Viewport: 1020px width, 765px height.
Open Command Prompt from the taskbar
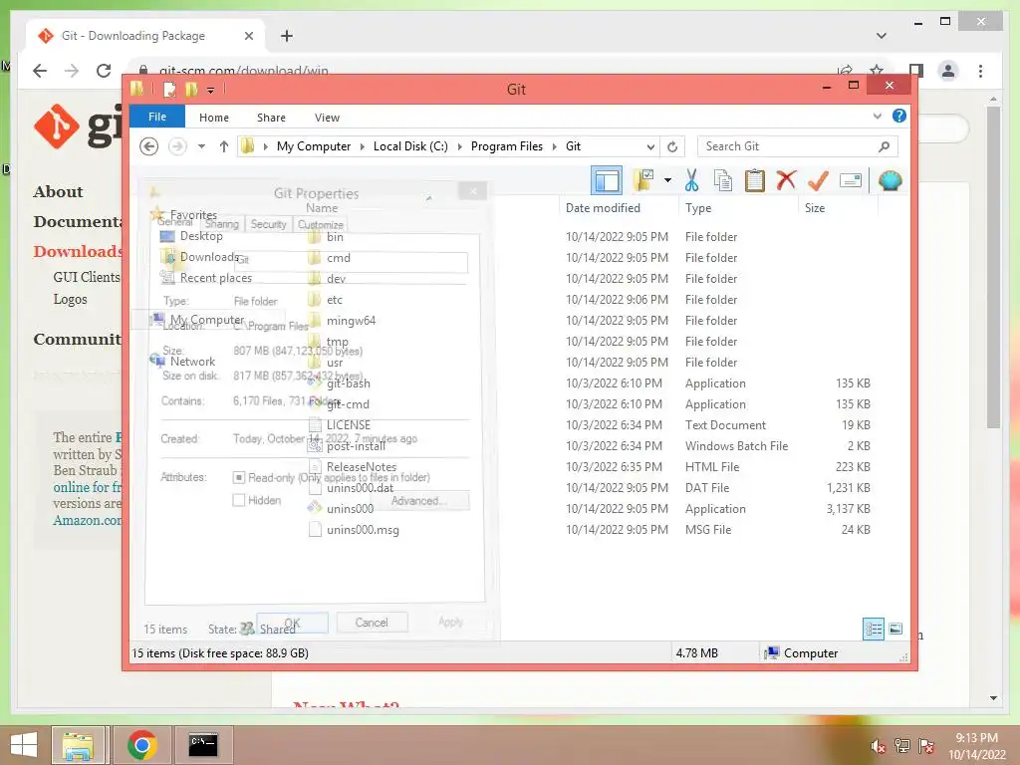coord(203,745)
